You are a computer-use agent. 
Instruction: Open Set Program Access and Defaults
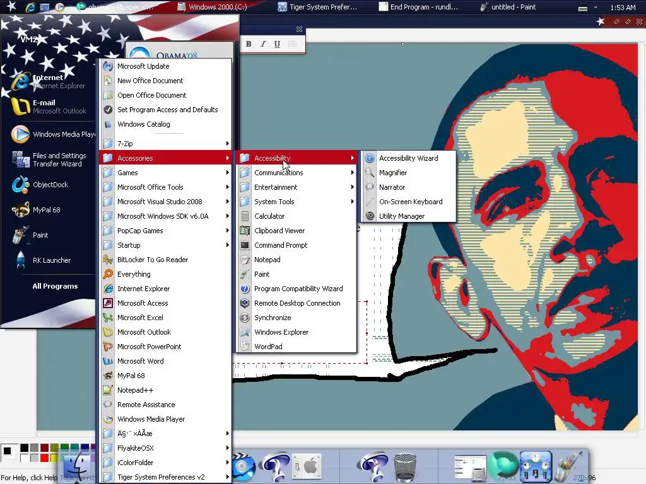pyautogui.click(x=167, y=110)
